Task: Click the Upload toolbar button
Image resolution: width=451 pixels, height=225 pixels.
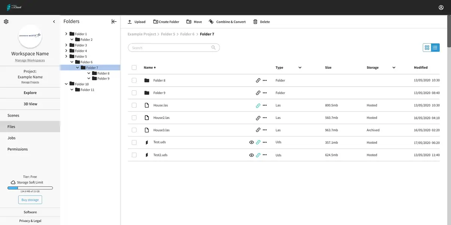Action: click(x=136, y=22)
